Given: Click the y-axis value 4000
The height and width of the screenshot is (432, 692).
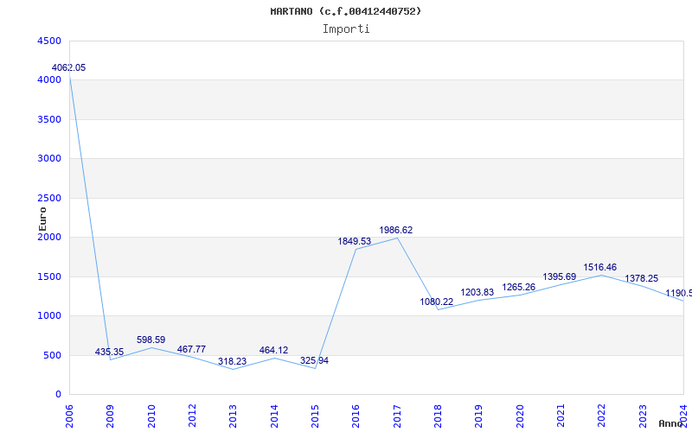Looking at the screenshot, I should point(49,80).
